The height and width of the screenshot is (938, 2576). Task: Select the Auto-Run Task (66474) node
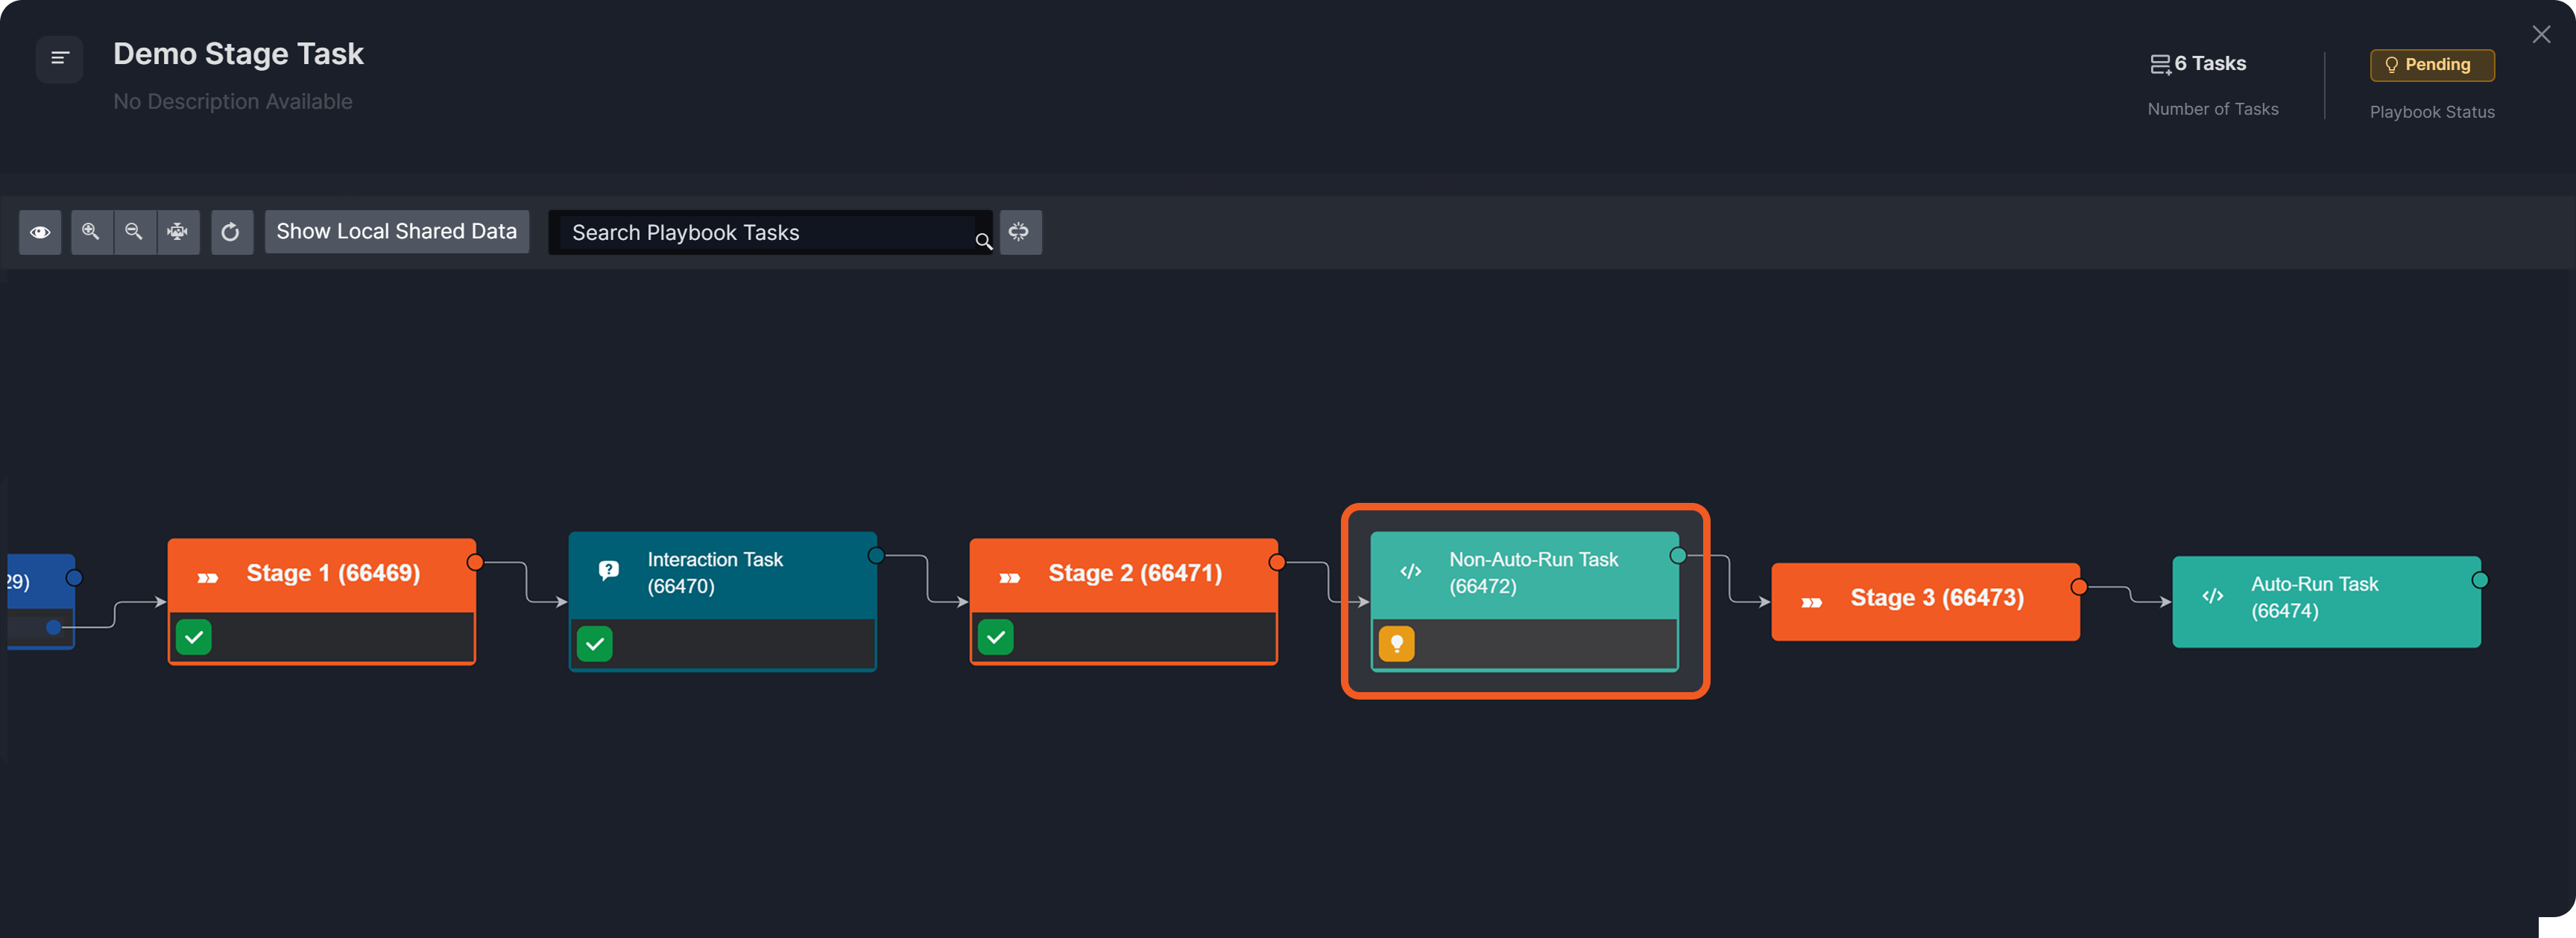[x=2326, y=601]
